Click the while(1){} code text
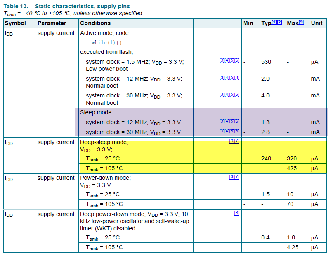Image resolution: width=331 pixels, height=253 pixels. [106, 43]
